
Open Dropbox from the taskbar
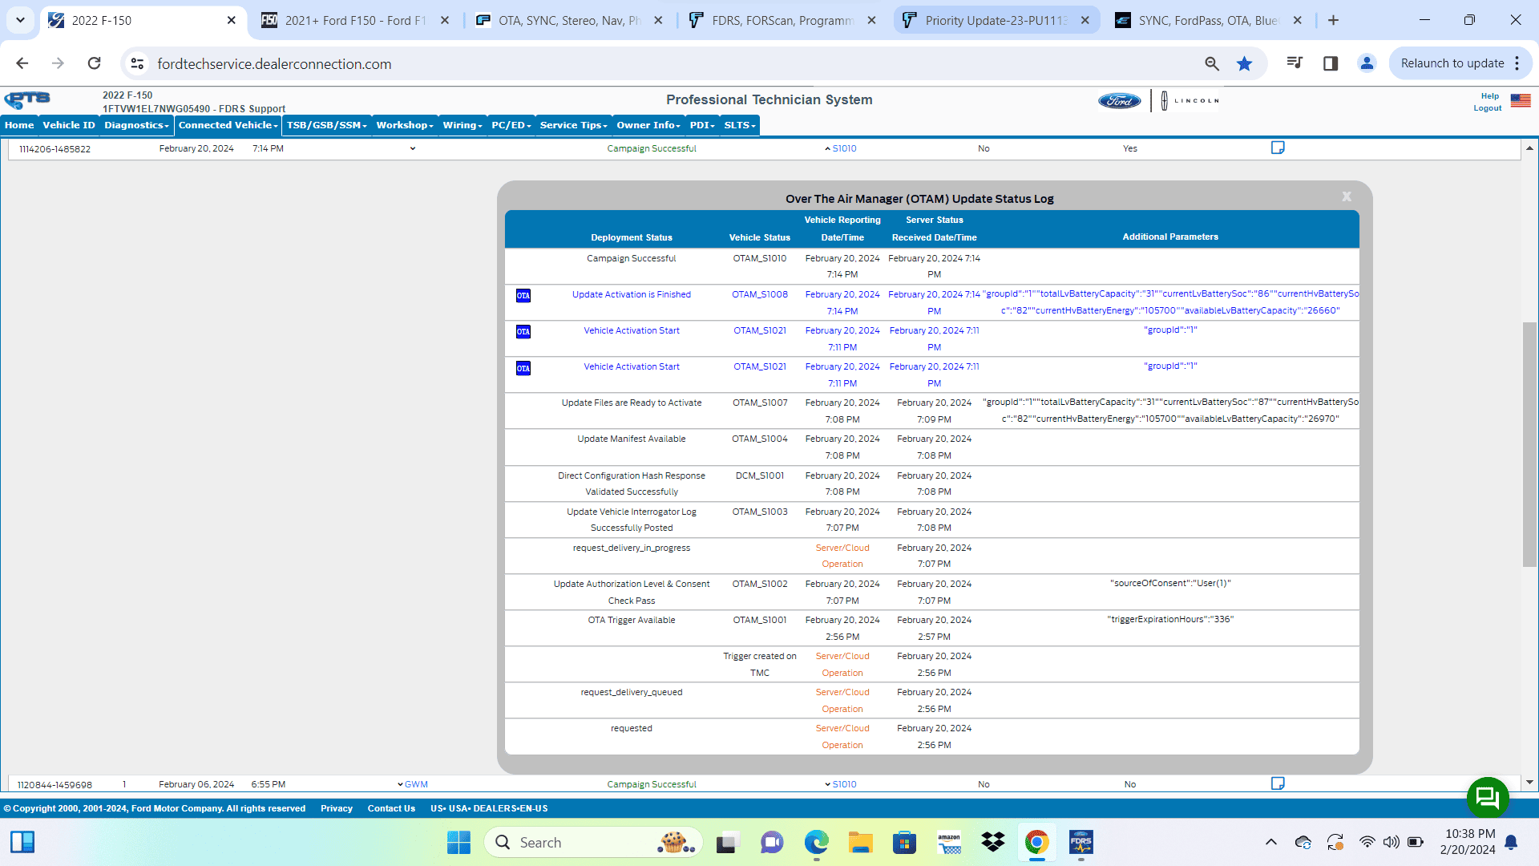click(x=993, y=842)
